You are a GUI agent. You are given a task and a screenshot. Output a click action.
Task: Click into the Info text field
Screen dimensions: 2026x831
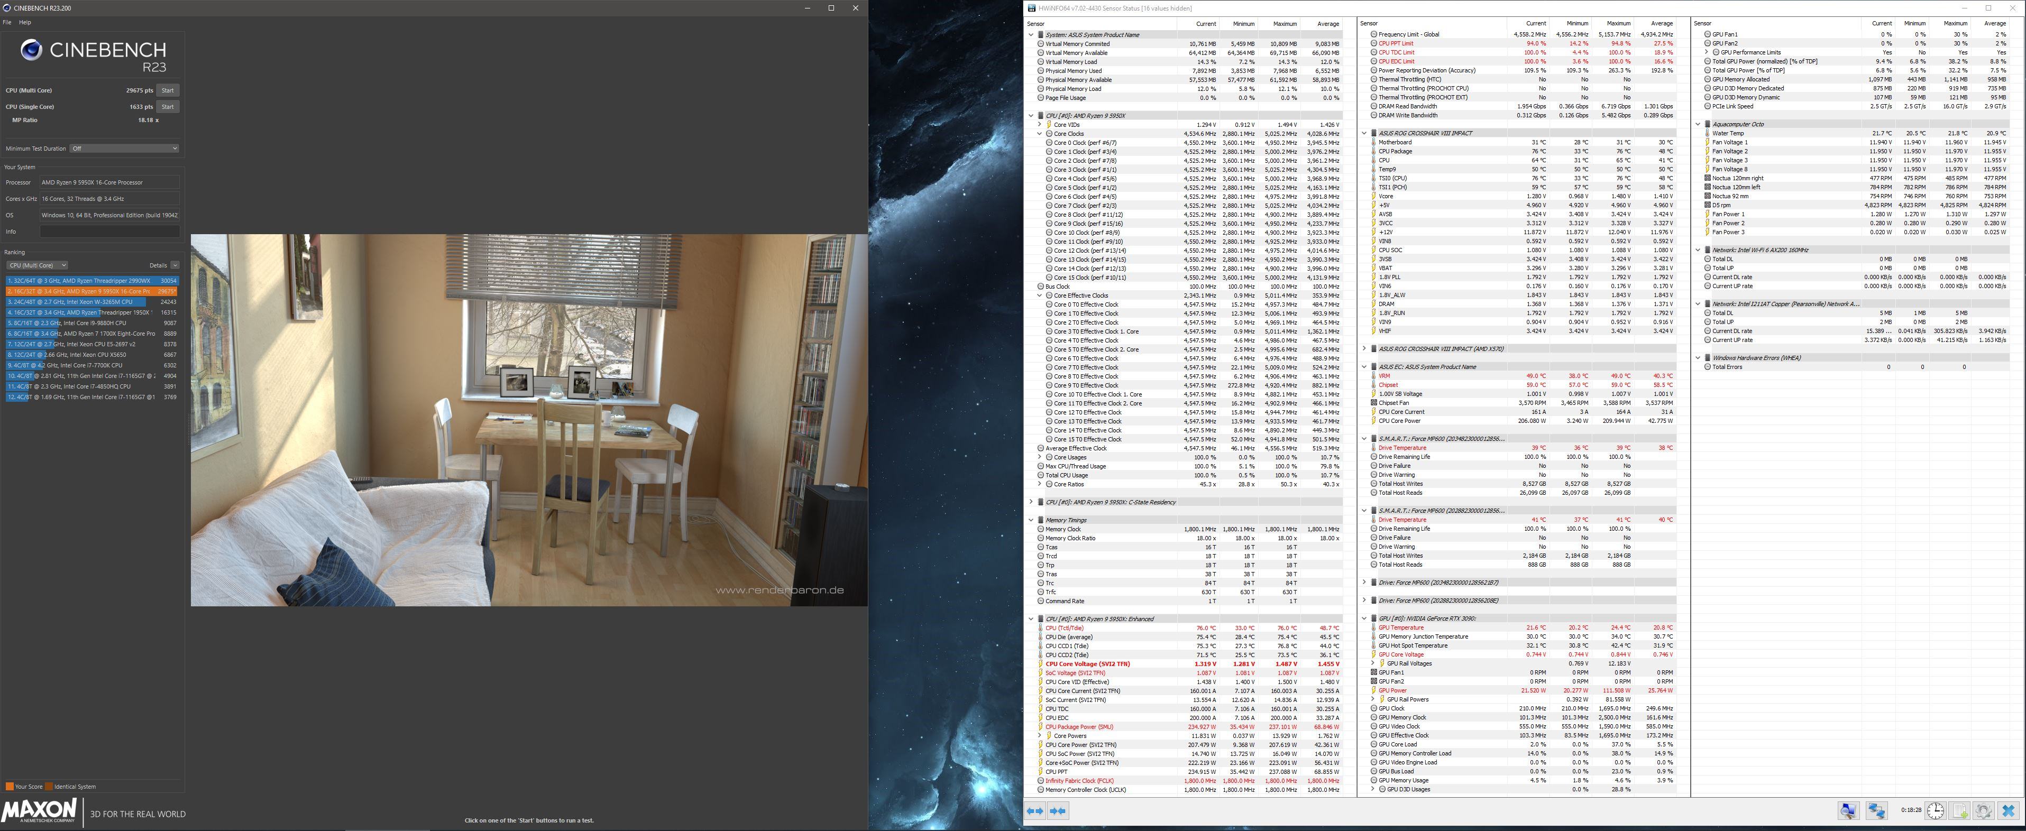[109, 232]
